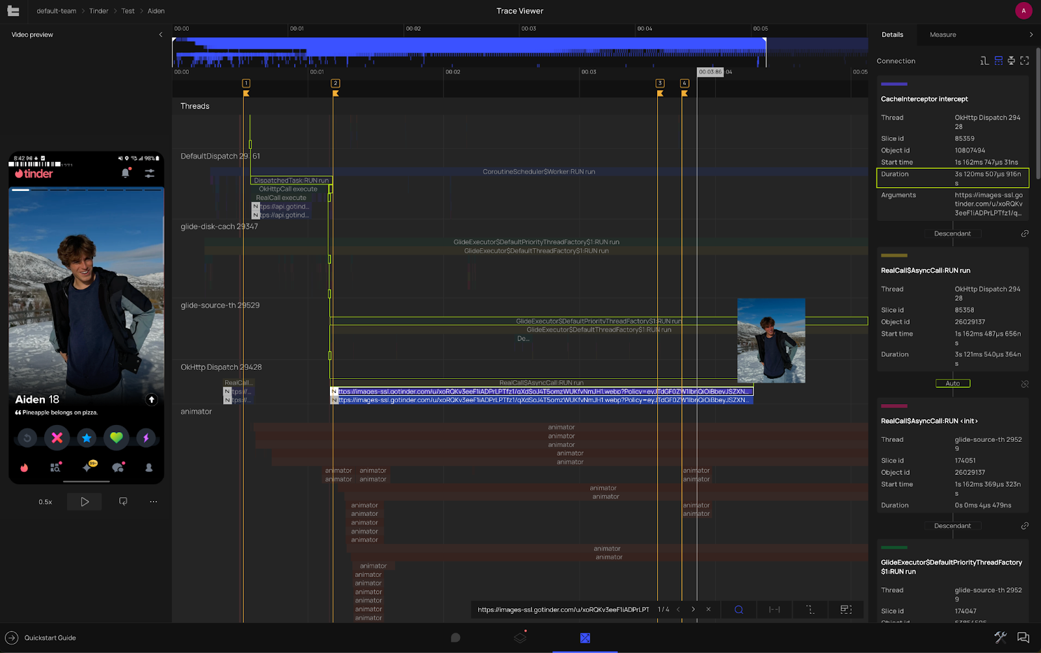Click Descendant button under RealCall init section
The height and width of the screenshot is (653, 1041).
click(953, 526)
